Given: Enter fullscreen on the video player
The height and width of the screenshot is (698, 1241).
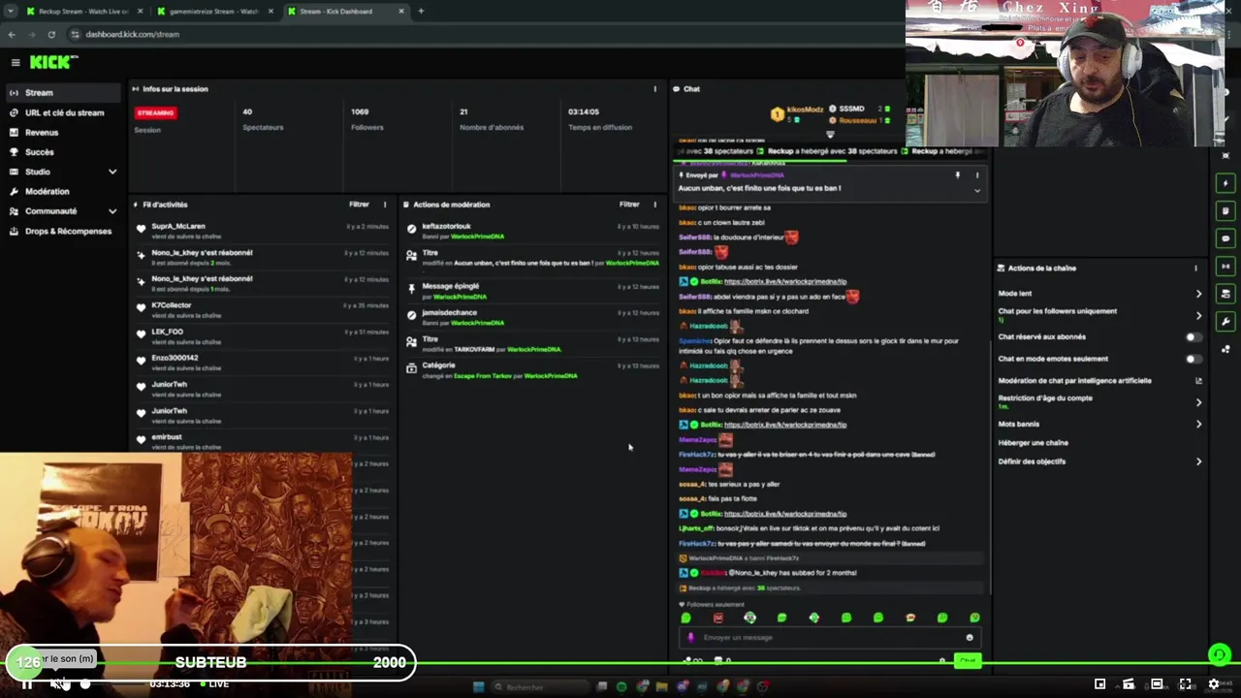Looking at the screenshot, I should coord(1185,684).
